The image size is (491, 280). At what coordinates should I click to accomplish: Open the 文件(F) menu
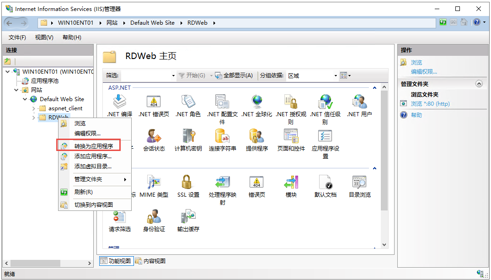point(17,38)
